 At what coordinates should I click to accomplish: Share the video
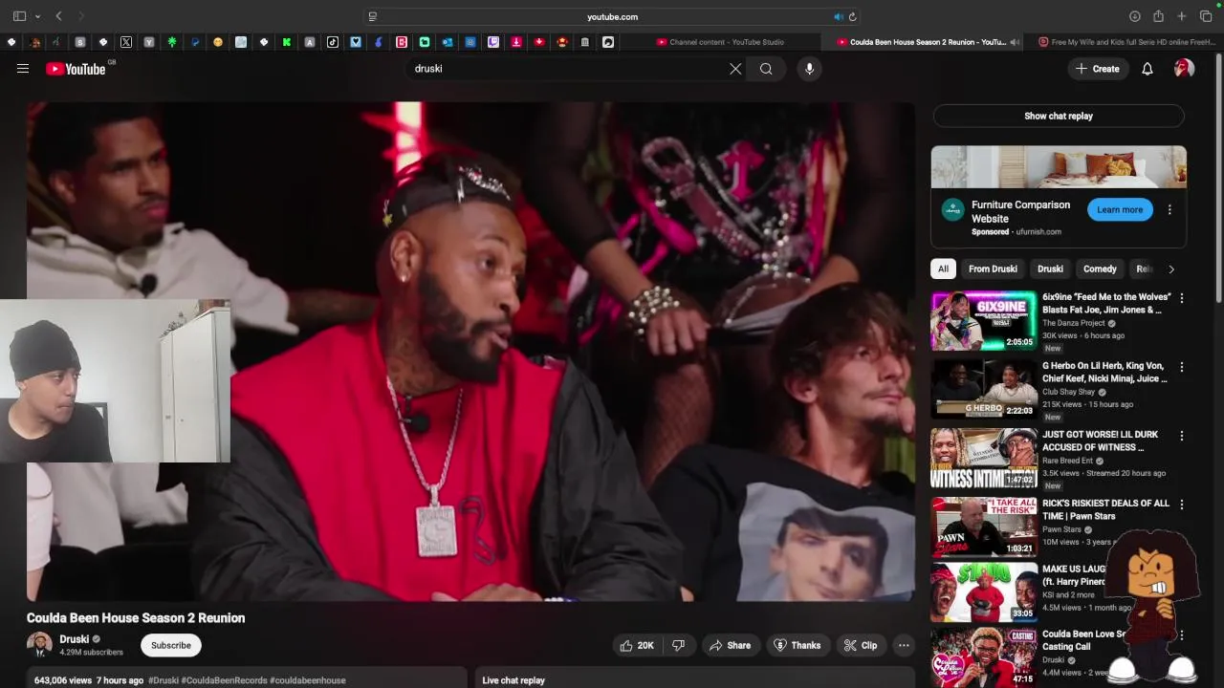point(730,645)
